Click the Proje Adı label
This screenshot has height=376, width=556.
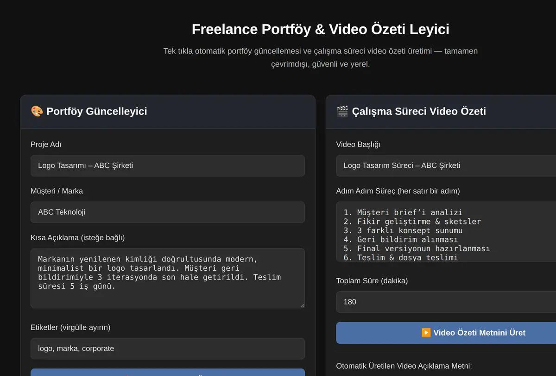tap(46, 144)
